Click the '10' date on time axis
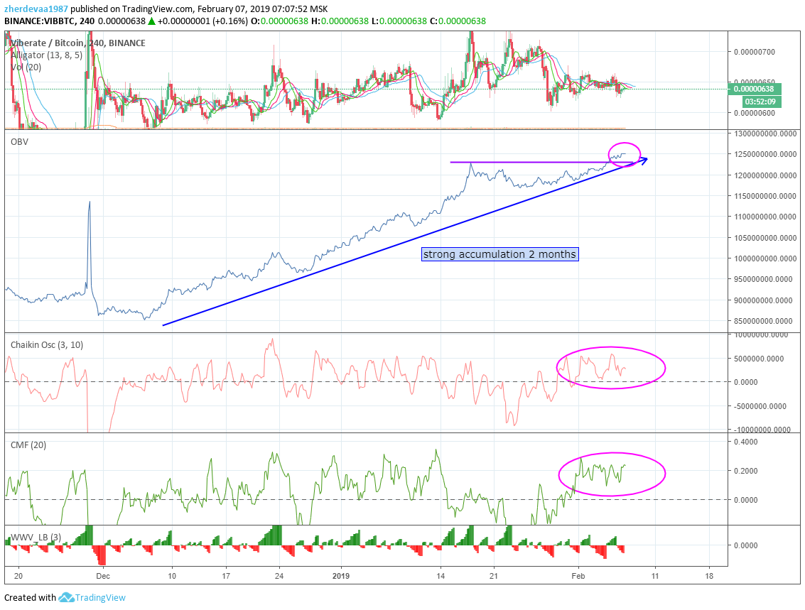The height and width of the screenshot is (610, 805). [x=172, y=576]
